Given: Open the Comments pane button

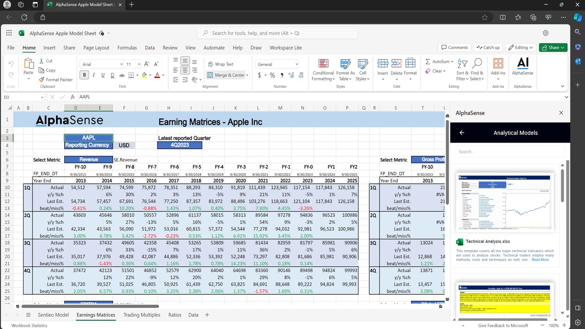Looking at the screenshot, I should pos(454,48).
